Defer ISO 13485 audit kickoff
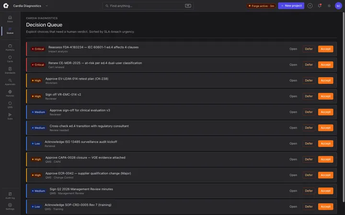This screenshot has height=215, width=345. click(x=309, y=143)
